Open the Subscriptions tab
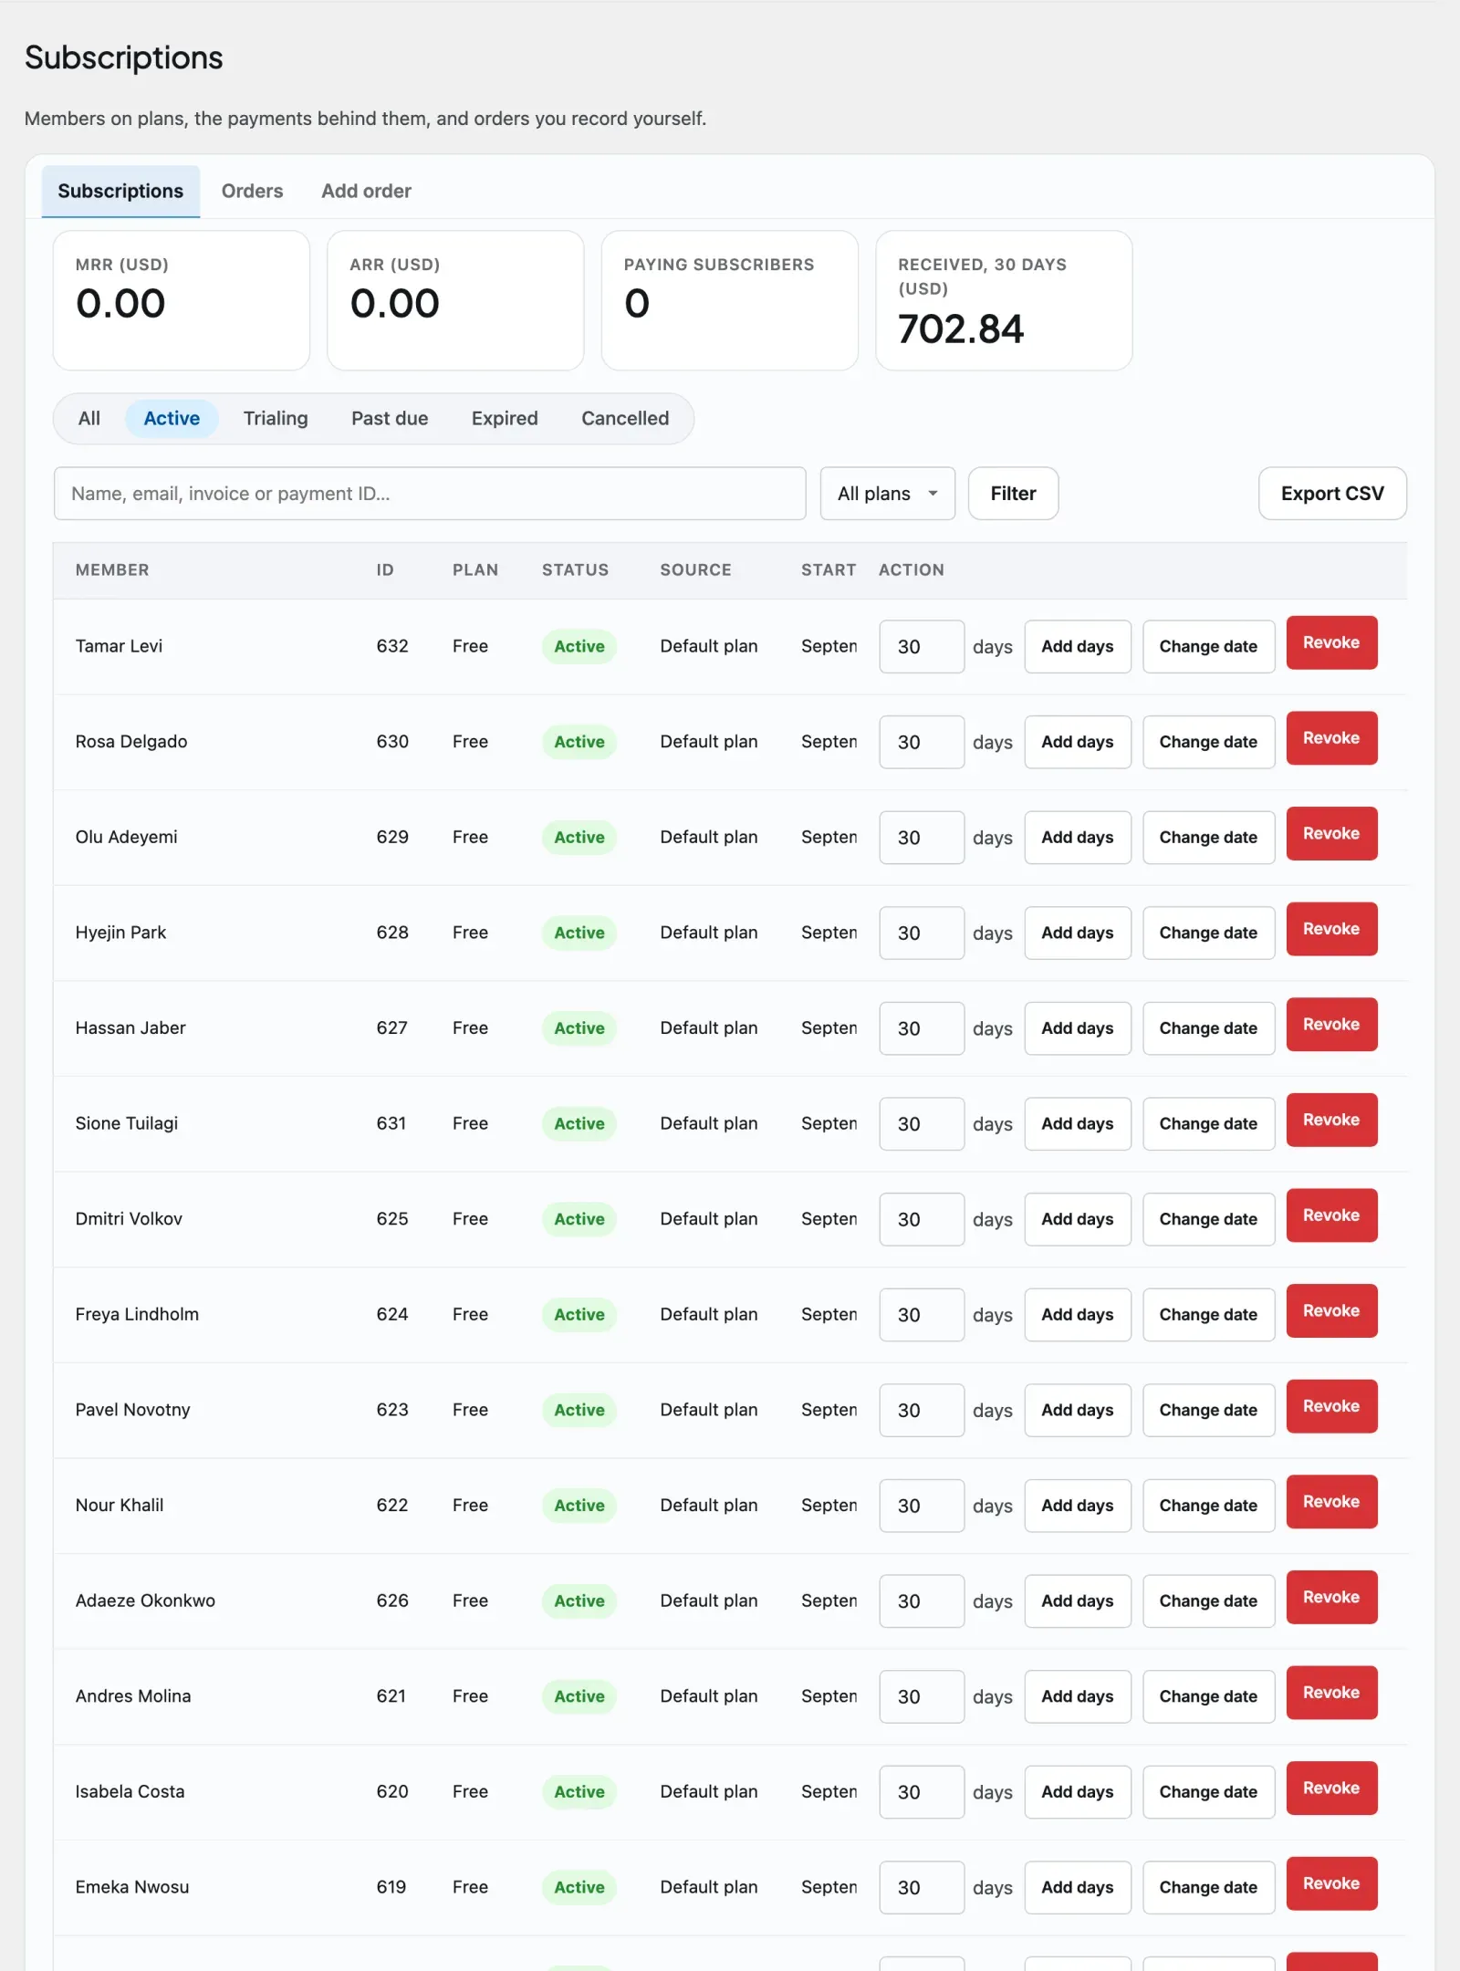 pos(120,191)
